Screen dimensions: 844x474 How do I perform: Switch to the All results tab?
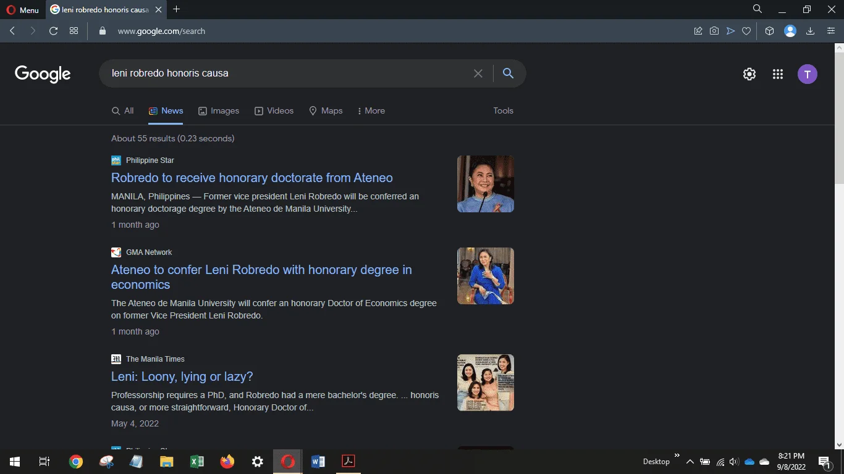(x=122, y=110)
